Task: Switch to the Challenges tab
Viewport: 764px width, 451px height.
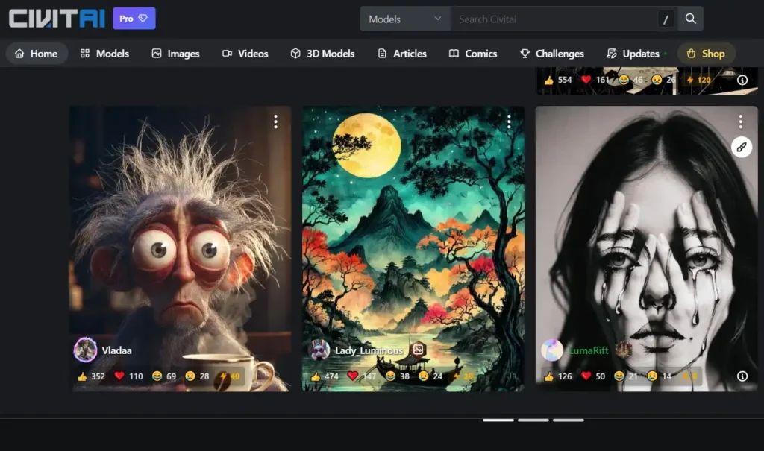Action: [x=552, y=54]
